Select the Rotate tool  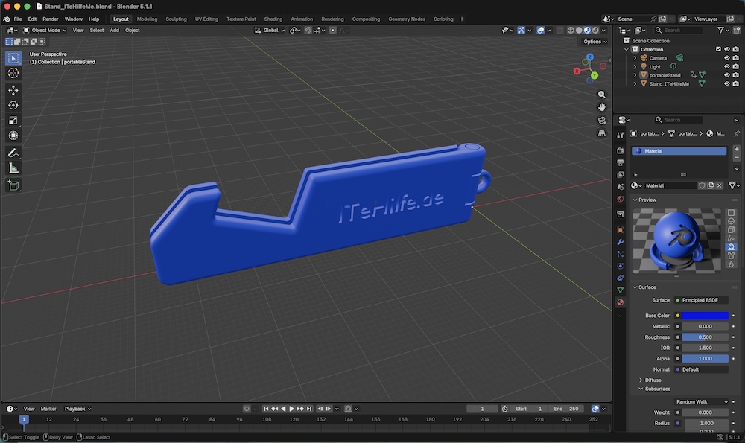[x=13, y=106]
